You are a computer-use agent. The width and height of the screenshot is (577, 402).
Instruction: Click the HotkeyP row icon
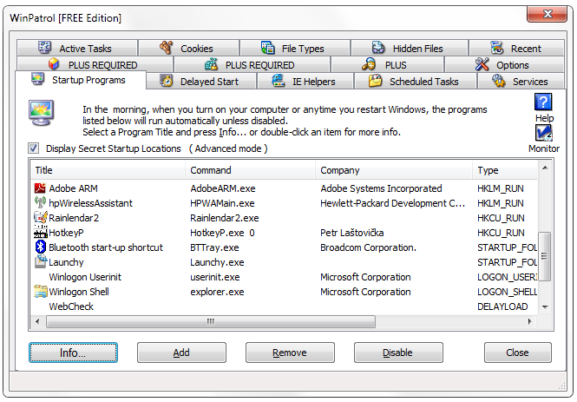[x=41, y=232]
